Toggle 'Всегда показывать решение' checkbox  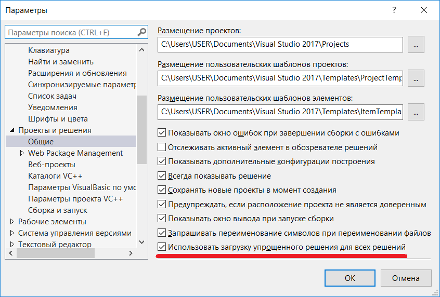162,176
